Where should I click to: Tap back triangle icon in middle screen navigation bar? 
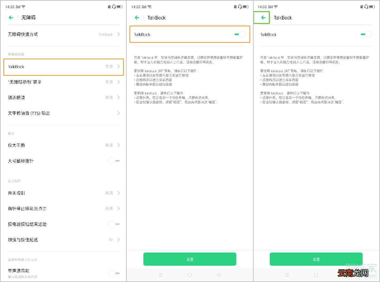click(218, 275)
